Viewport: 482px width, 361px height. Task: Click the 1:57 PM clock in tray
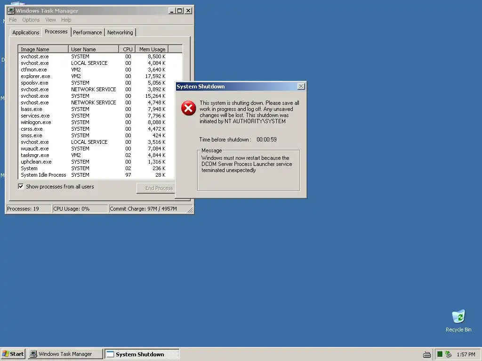pos(466,354)
